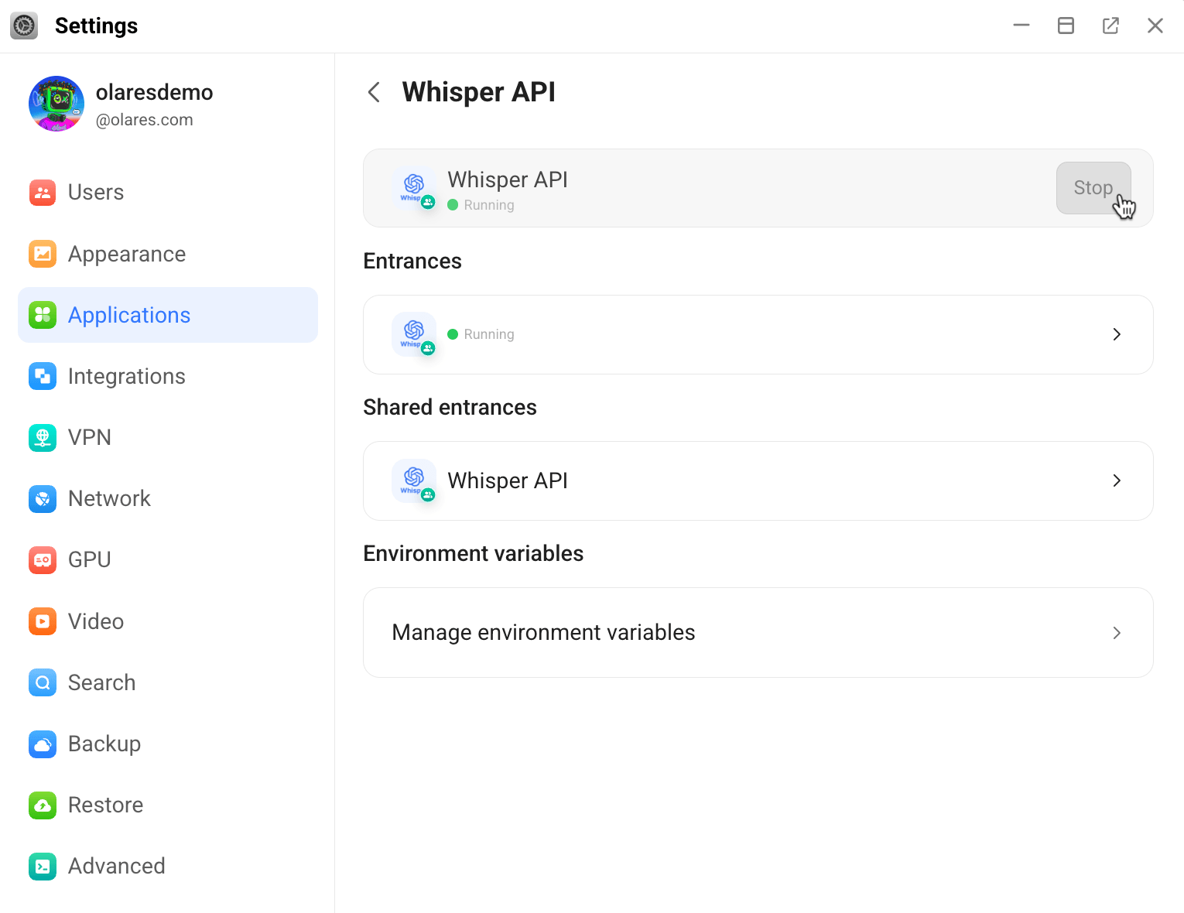The image size is (1184, 913).
Task: Open the Whisper API shared entrance chevron
Action: click(x=1116, y=480)
